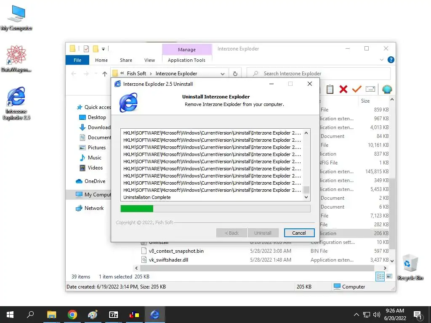This screenshot has width=431, height=323.
Task: Open address bar history dropdown
Action: (223, 74)
